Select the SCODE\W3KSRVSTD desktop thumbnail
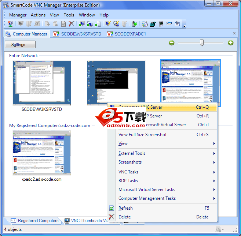 click(x=42, y=83)
